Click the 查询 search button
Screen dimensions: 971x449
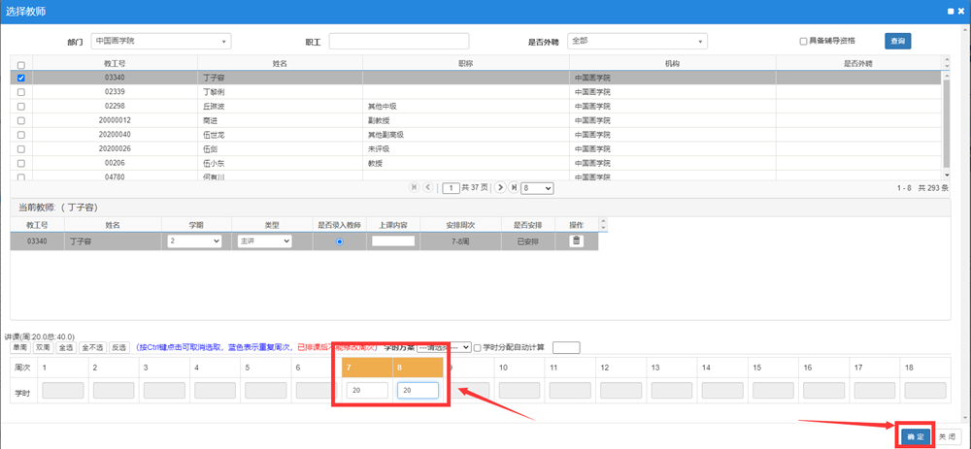[898, 42]
